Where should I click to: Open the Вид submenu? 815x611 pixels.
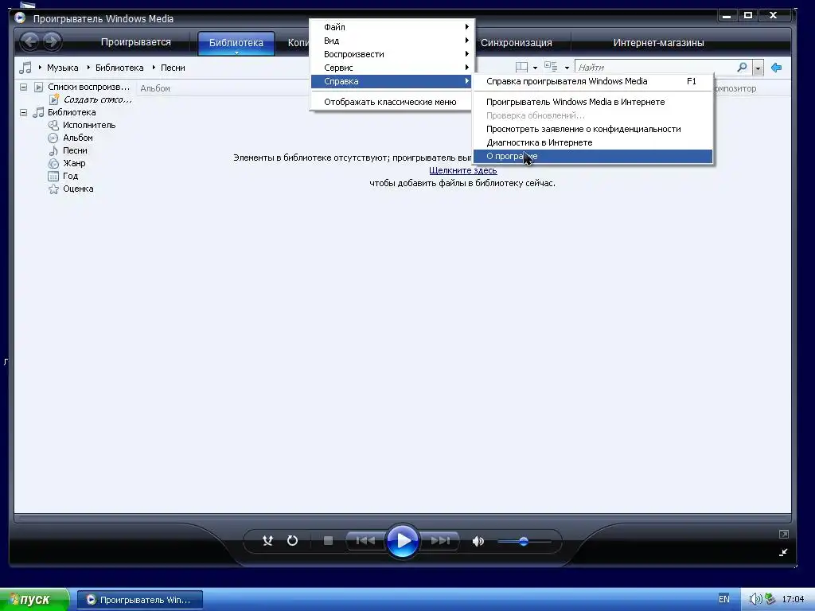point(392,41)
